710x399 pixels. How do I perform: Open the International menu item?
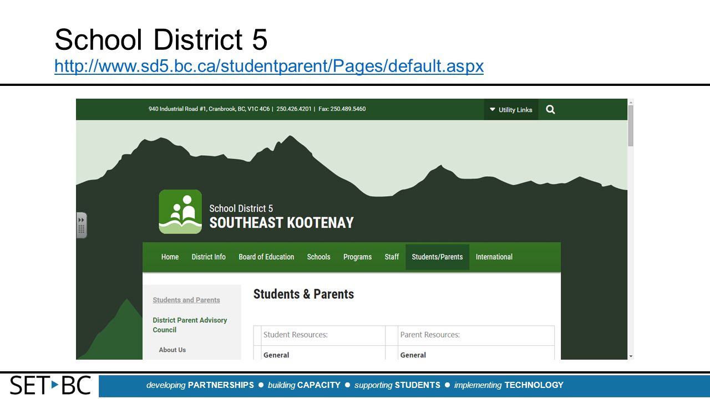click(494, 257)
